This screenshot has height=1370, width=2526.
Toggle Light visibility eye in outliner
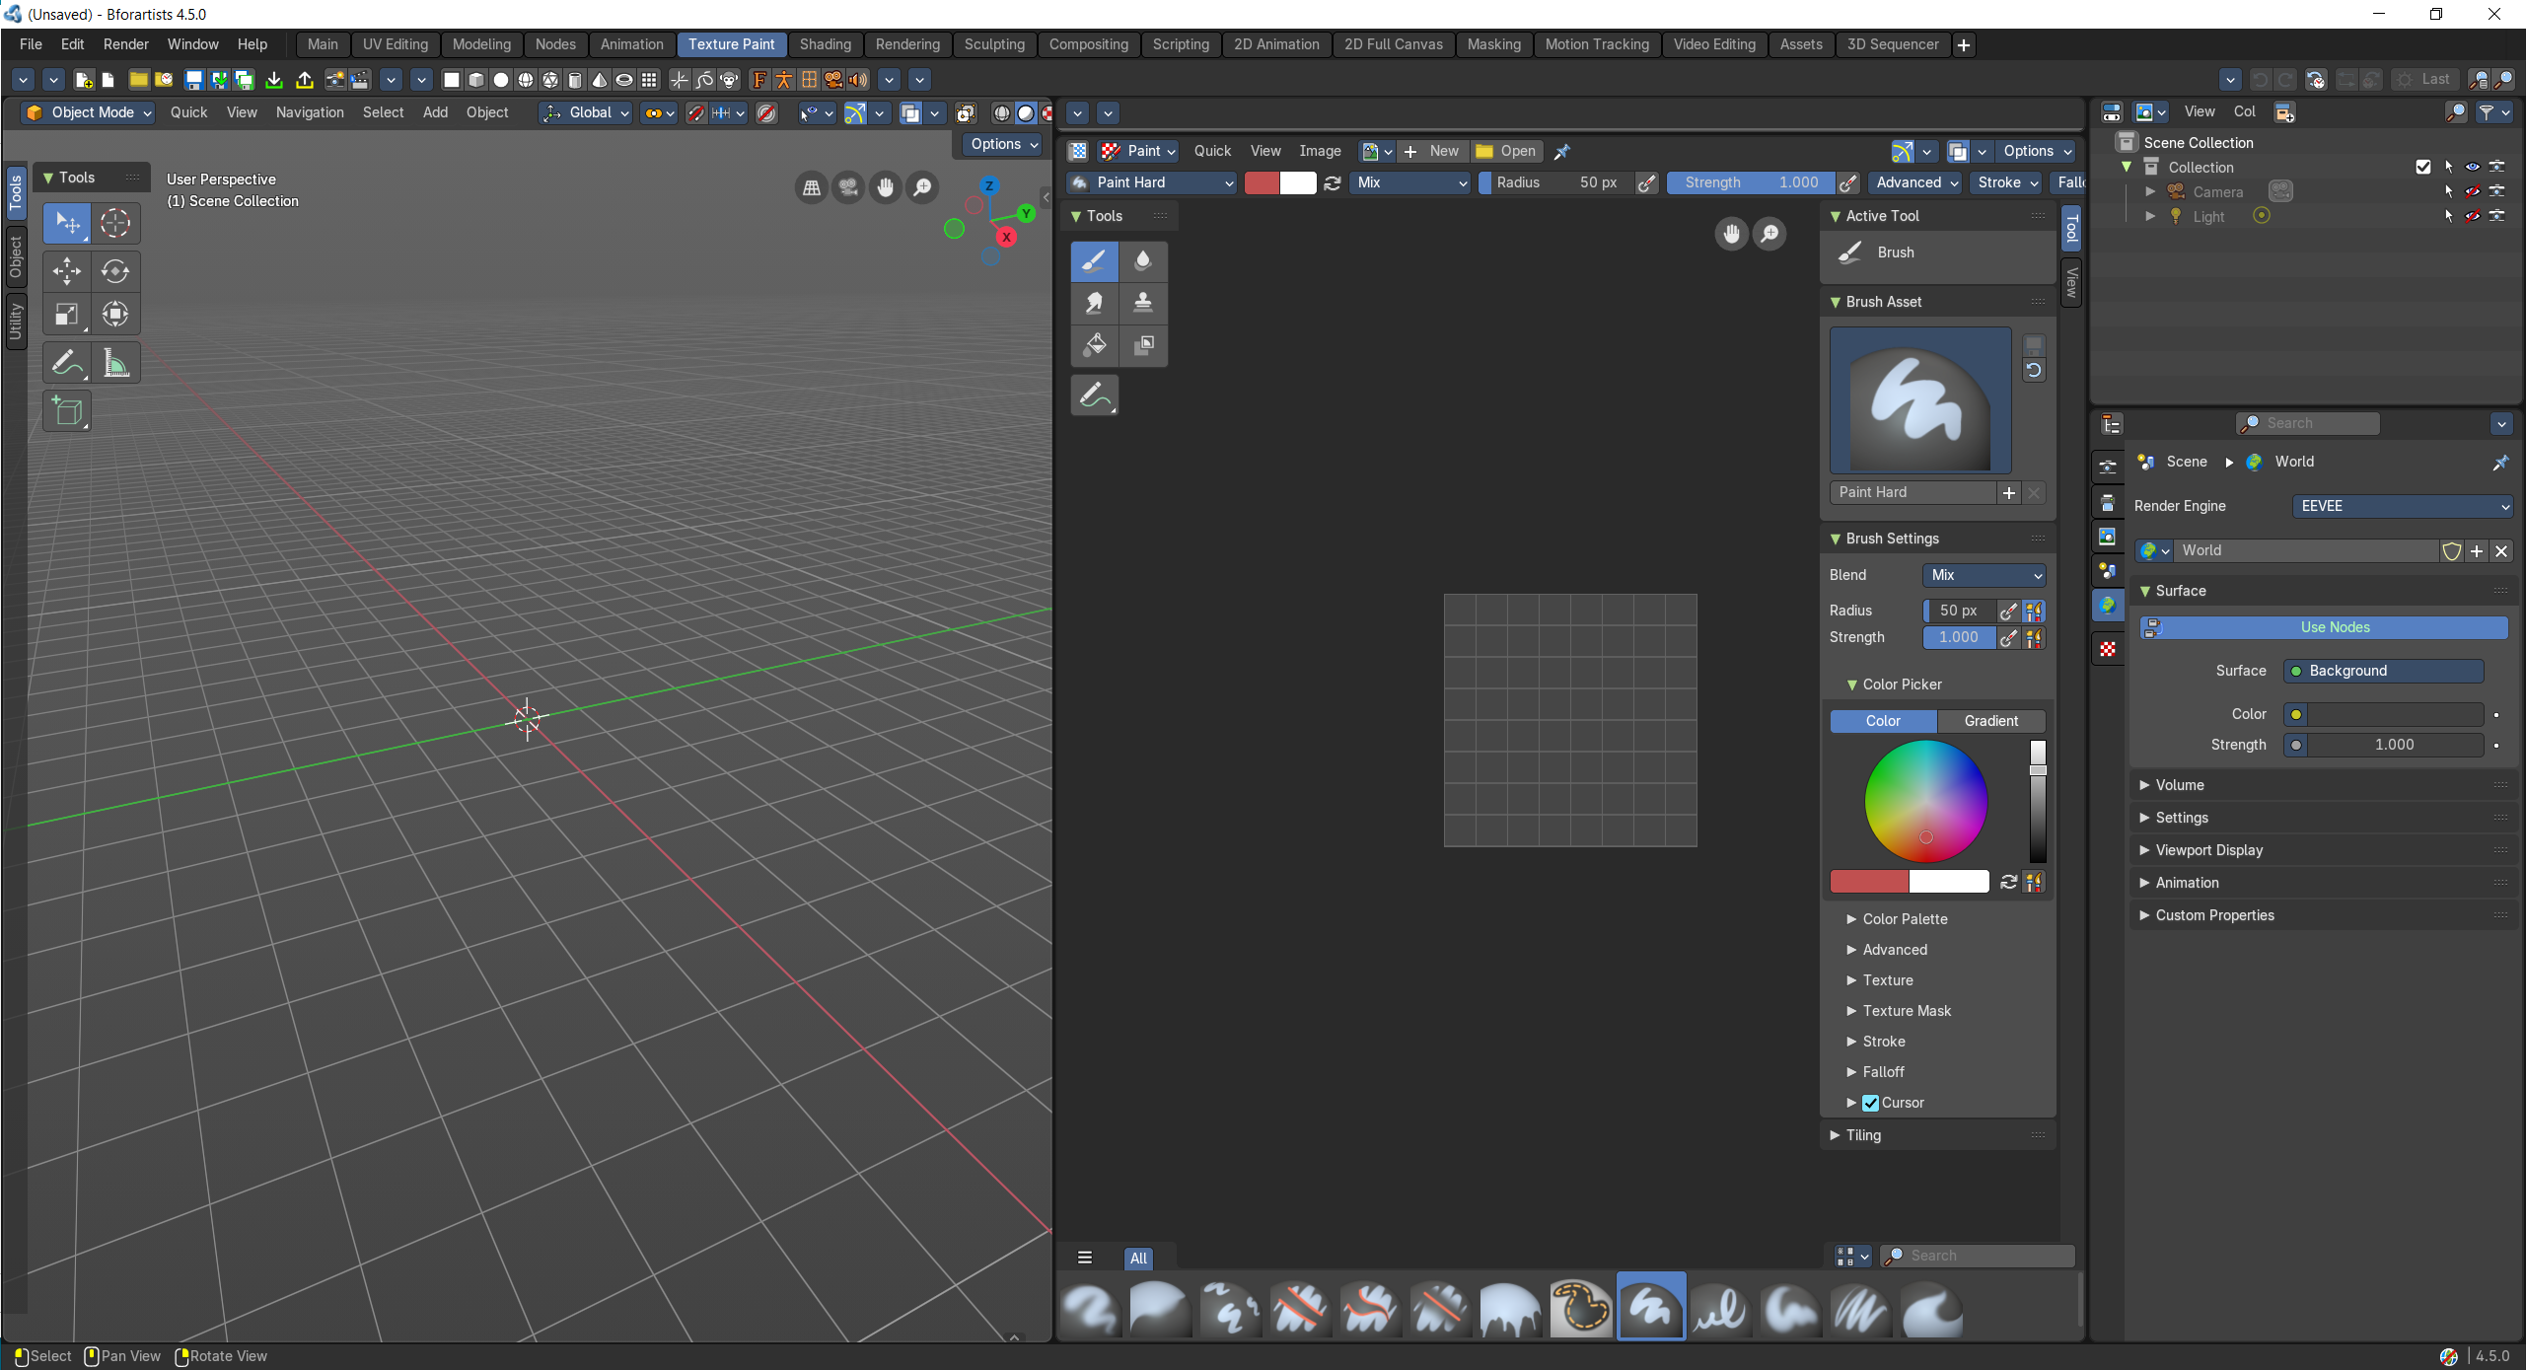(x=2473, y=216)
